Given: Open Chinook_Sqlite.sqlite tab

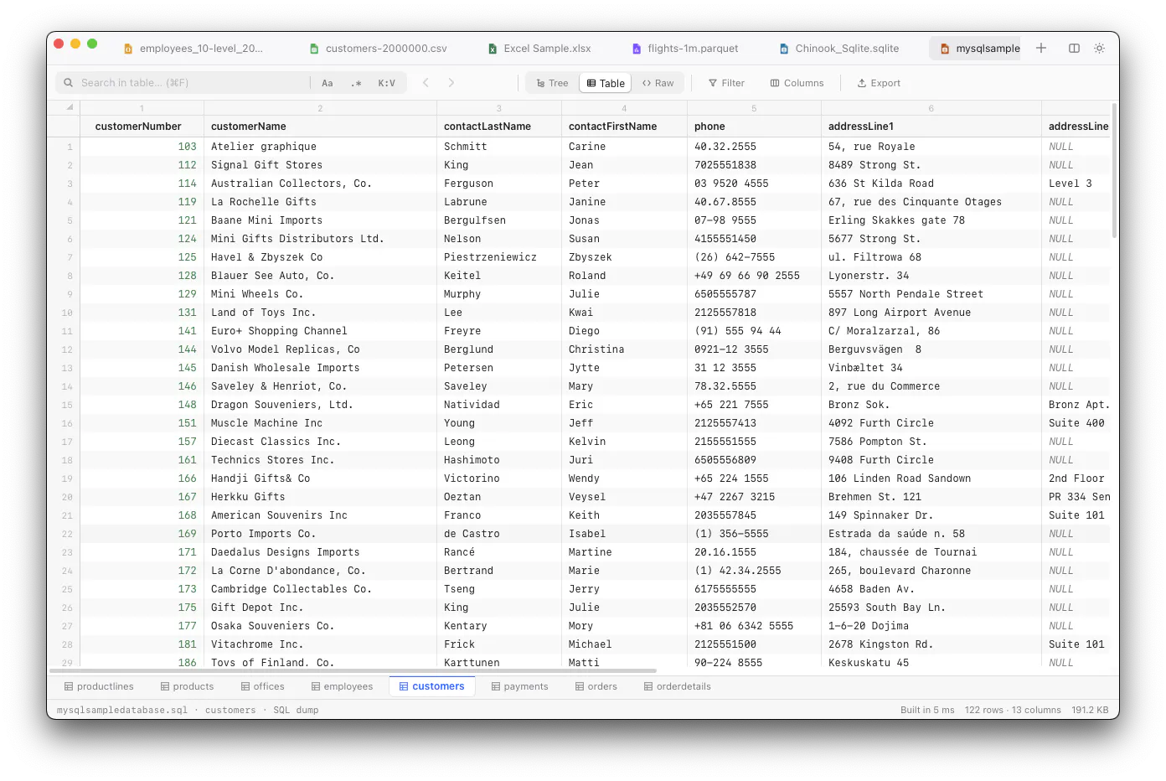Looking at the screenshot, I should [x=839, y=49].
